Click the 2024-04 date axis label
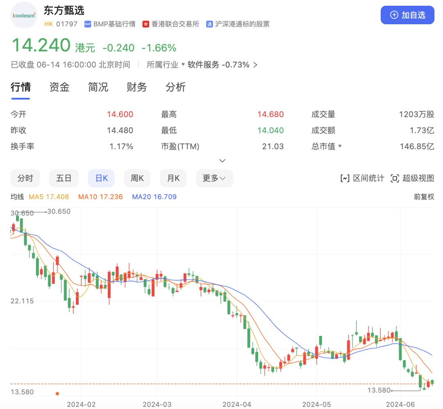Viewport: 443px width, 409px height. [237, 404]
